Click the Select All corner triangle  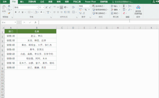coord(3,28)
